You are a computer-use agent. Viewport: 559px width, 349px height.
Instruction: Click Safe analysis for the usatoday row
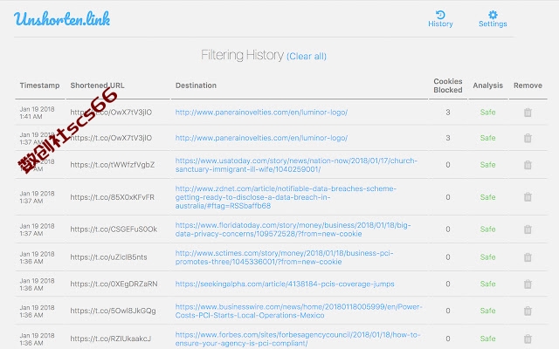coord(487,165)
